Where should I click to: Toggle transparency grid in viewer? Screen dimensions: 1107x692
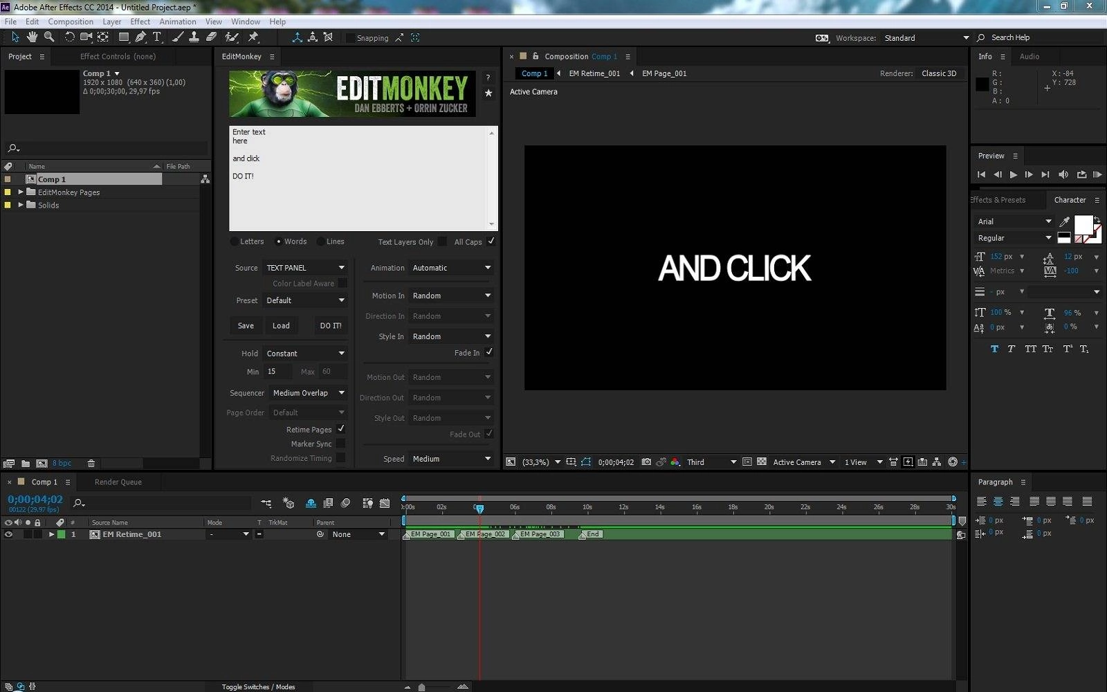(762, 462)
